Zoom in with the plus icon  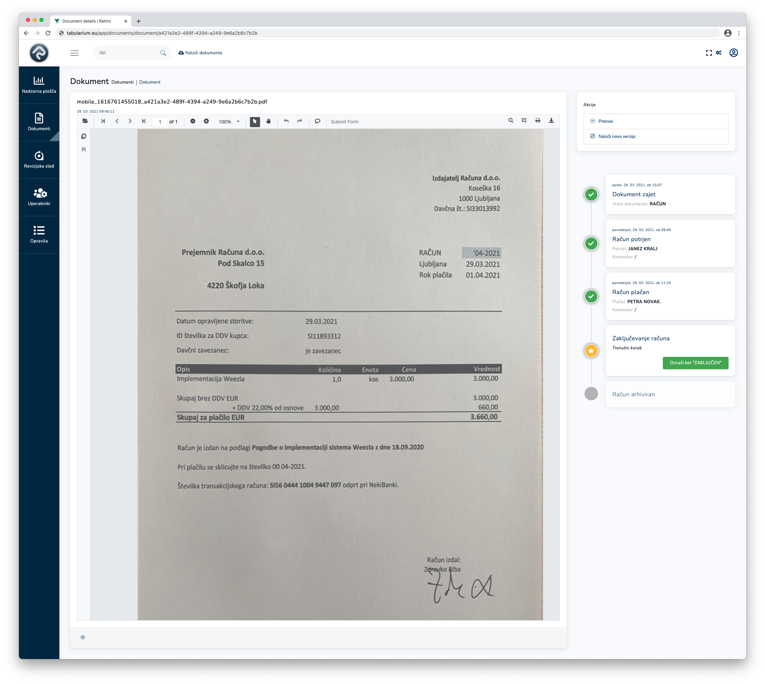pos(206,121)
